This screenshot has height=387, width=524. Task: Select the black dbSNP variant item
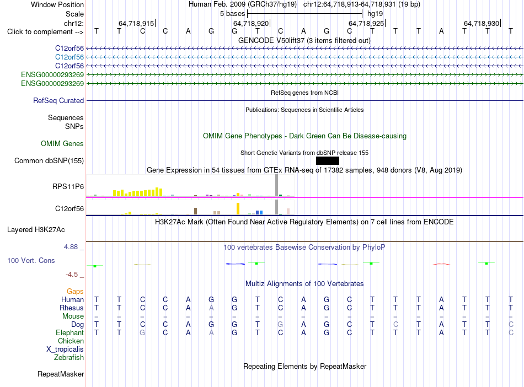[x=328, y=160]
